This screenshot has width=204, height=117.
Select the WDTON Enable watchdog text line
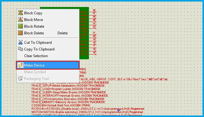tap(87, 112)
